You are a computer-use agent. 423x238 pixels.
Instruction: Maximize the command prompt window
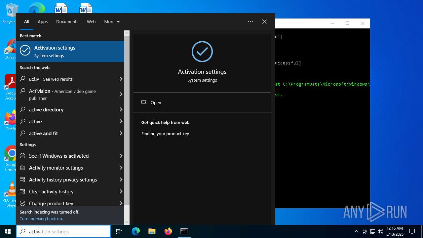(347, 23)
